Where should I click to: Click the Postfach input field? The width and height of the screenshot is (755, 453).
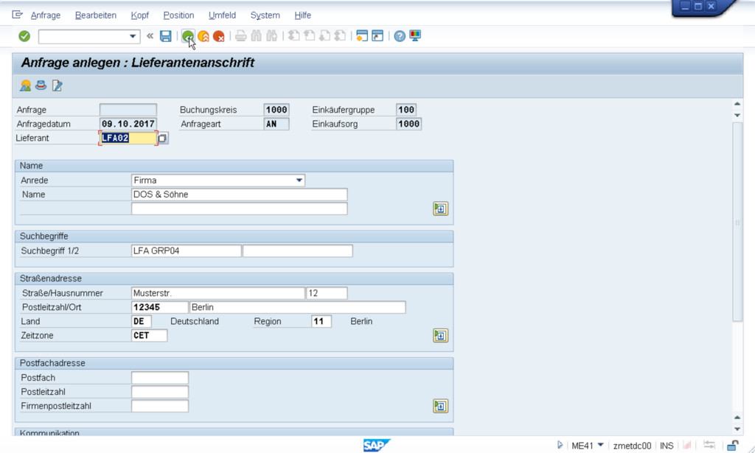160,377
